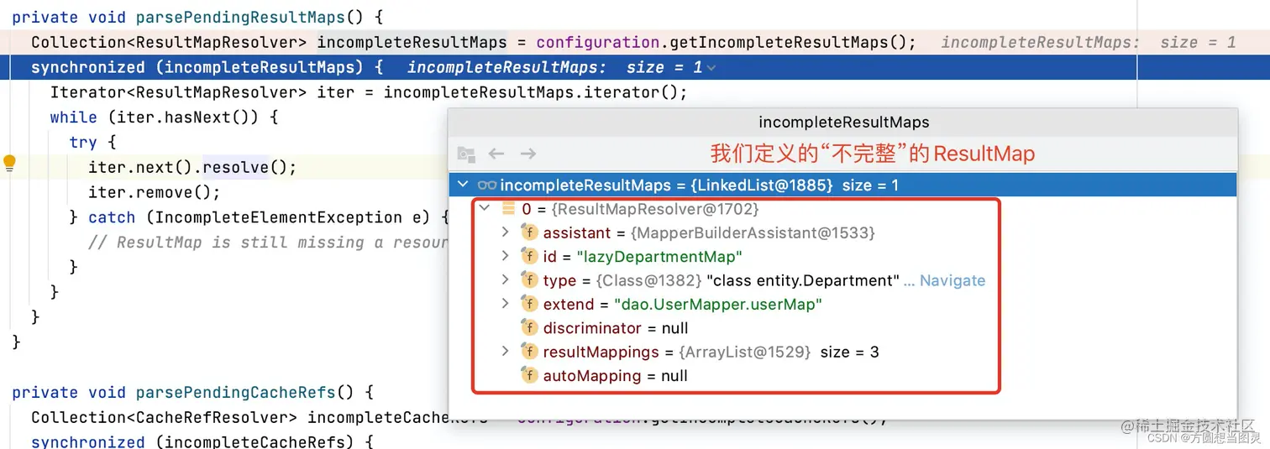Click the incompleteResultMaps popup title
The image size is (1270, 449).
click(843, 122)
